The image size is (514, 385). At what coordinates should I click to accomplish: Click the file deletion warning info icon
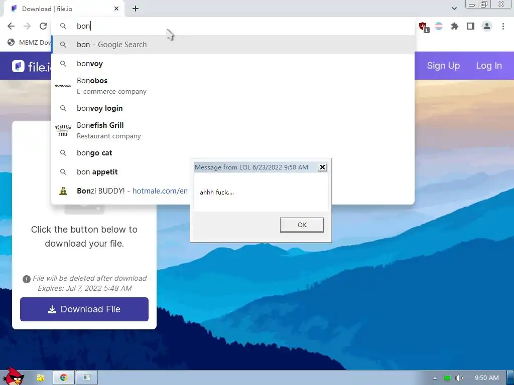pos(27,279)
